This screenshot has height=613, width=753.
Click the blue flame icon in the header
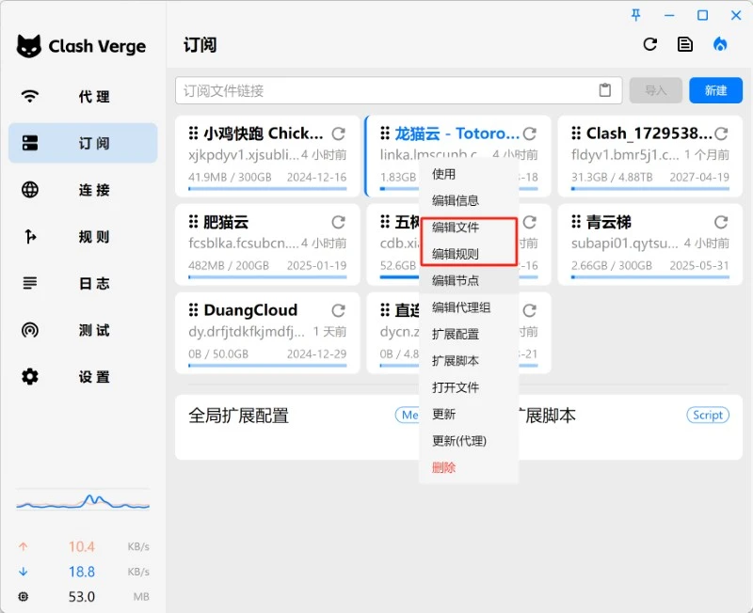click(720, 44)
